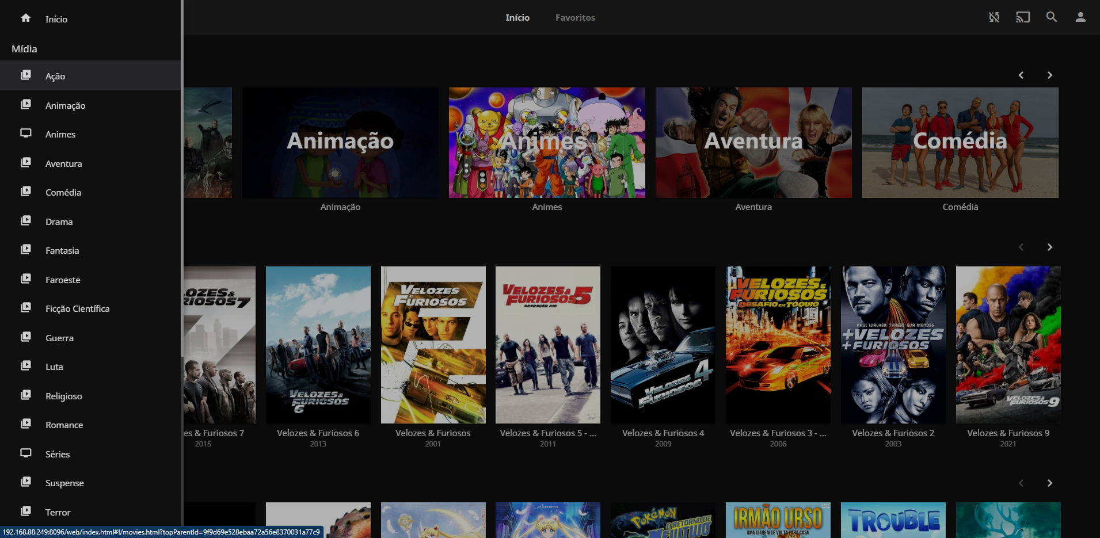Open the Pokémon movie poster

663,520
